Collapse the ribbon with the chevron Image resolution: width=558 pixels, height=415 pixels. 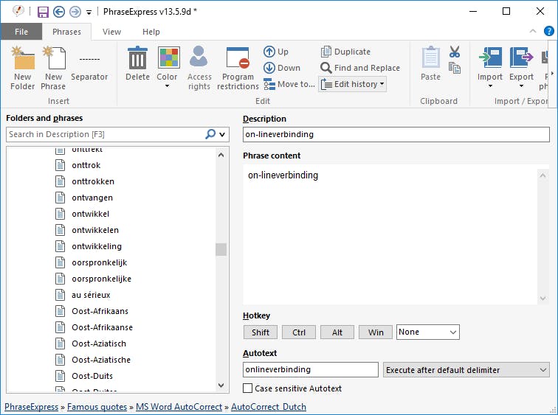pyautogui.click(x=533, y=31)
